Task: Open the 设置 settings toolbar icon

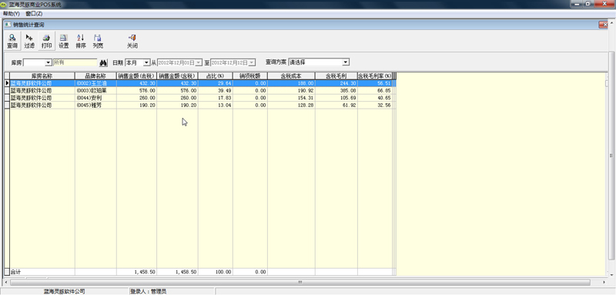Action: click(x=64, y=42)
